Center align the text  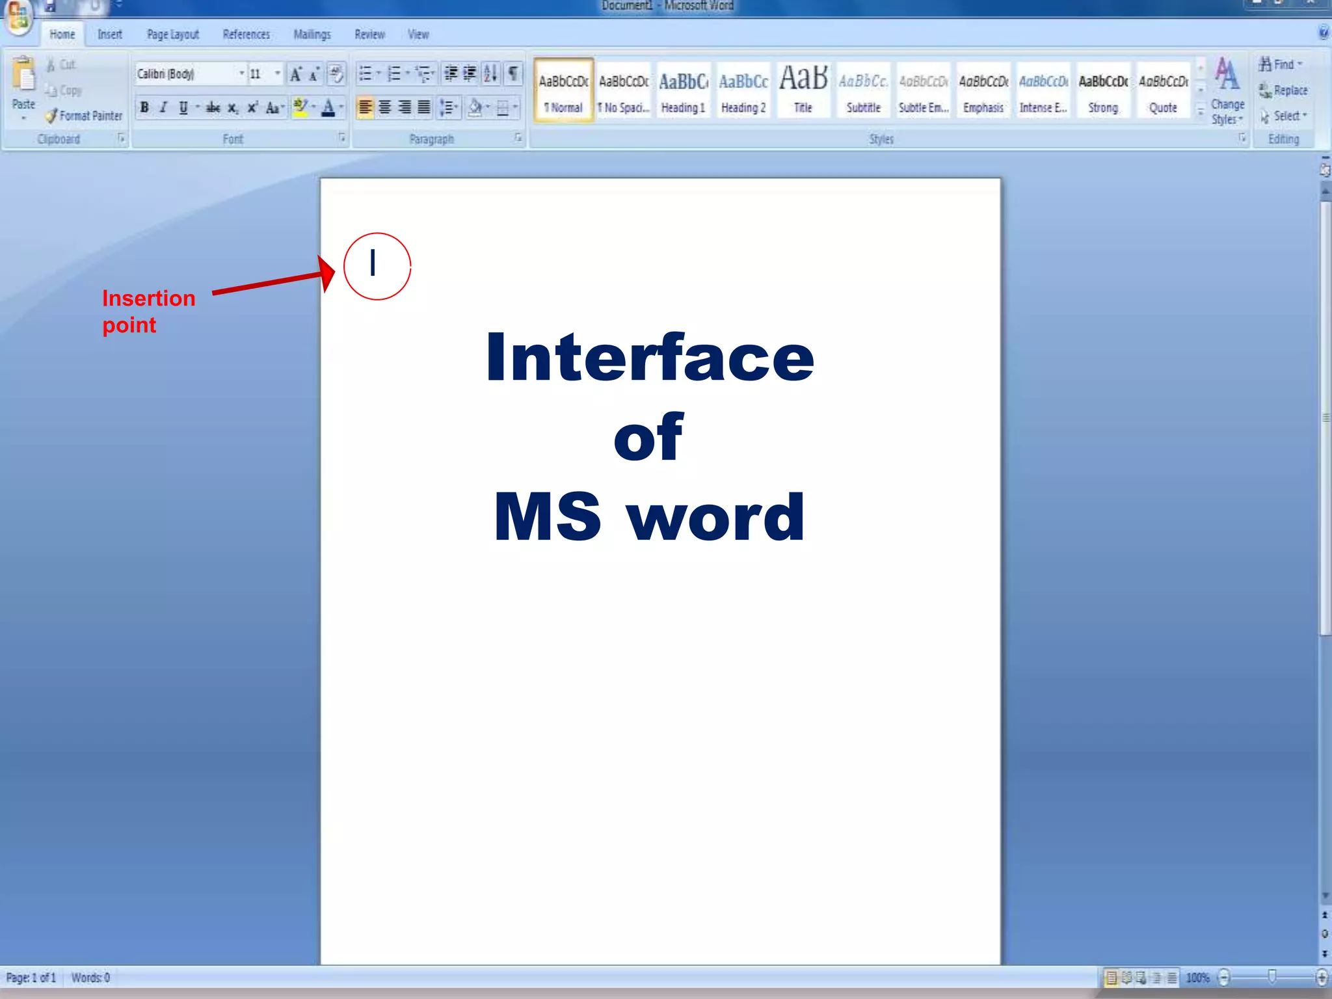click(385, 107)
